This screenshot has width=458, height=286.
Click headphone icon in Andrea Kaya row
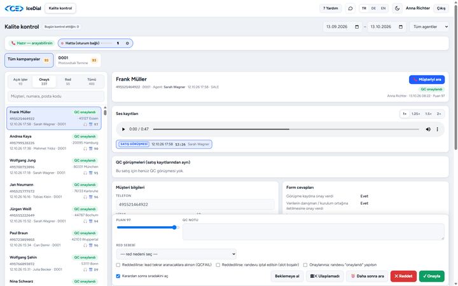[x=85, y=149]
